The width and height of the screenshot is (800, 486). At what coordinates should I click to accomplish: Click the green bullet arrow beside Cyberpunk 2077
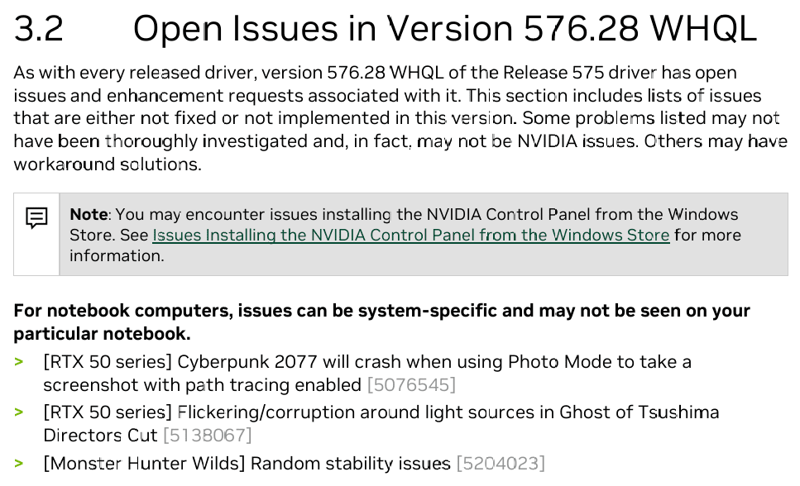(19, 362)
